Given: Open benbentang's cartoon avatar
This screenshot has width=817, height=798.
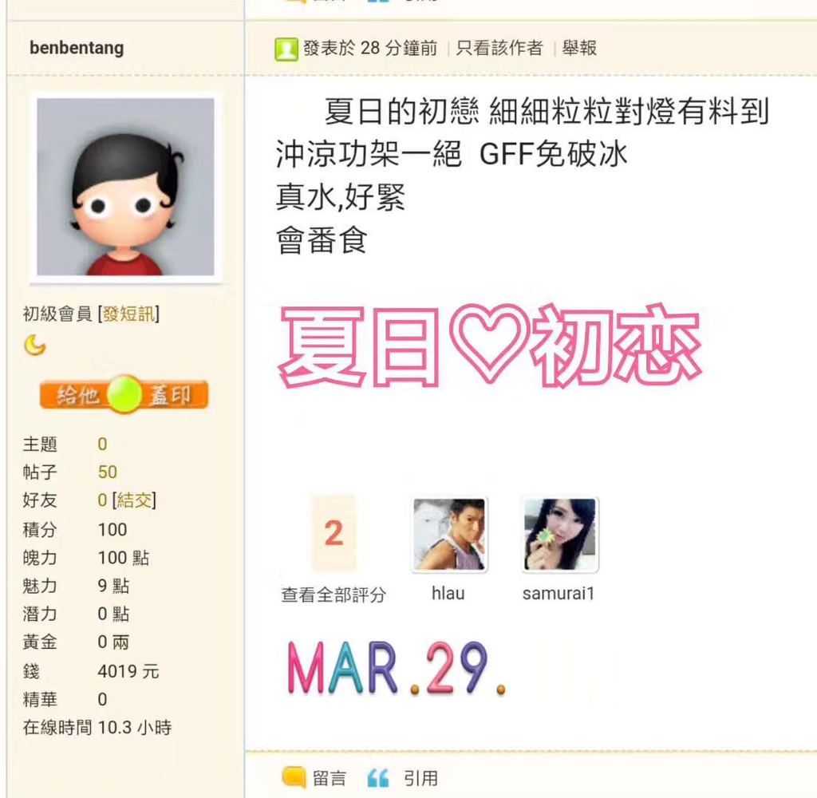Looking at the screenshot, I should [x=125, y=187].
